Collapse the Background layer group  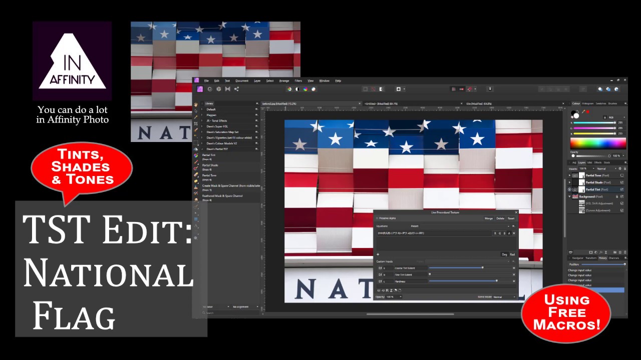pos(570,196)
